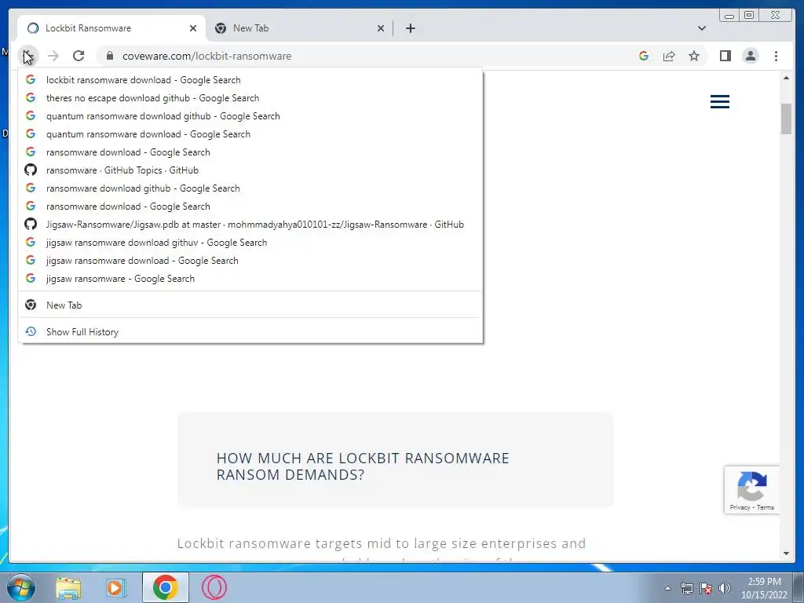Switch to the New Tab tab
Image resolution: width=804 pixels, height=603 pixels.
(299, 28)
